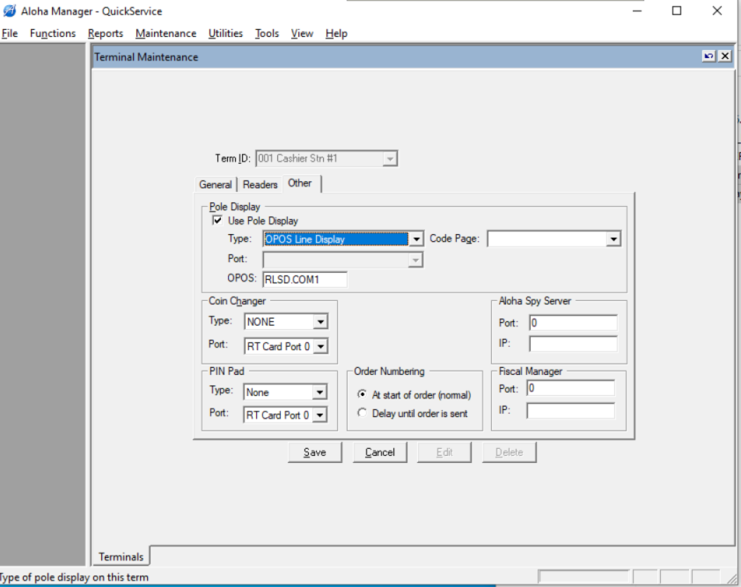Click the Aloha Spy Server IP field
741x587 pixels.
pyautogui.click(x=573, y=343)
